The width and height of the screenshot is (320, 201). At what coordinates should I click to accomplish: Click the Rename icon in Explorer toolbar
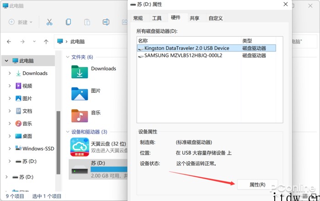point(106,22)
